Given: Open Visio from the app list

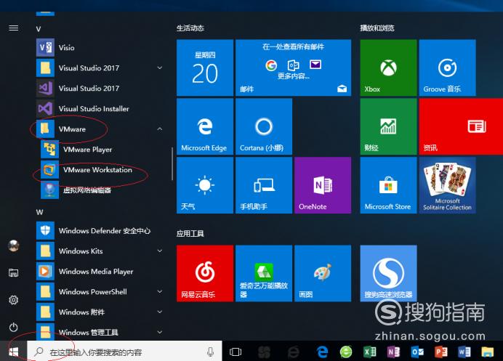Looking at the screenshot, I should [100, 47].
